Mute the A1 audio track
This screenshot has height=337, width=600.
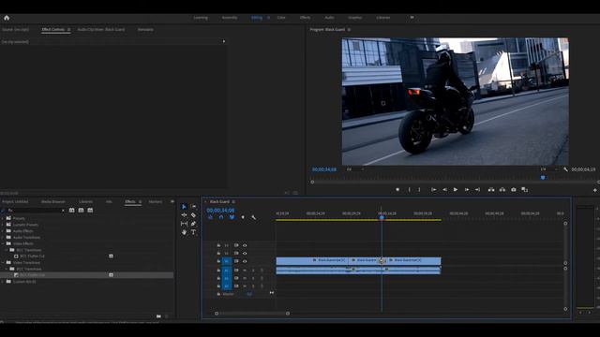(245, 271)
